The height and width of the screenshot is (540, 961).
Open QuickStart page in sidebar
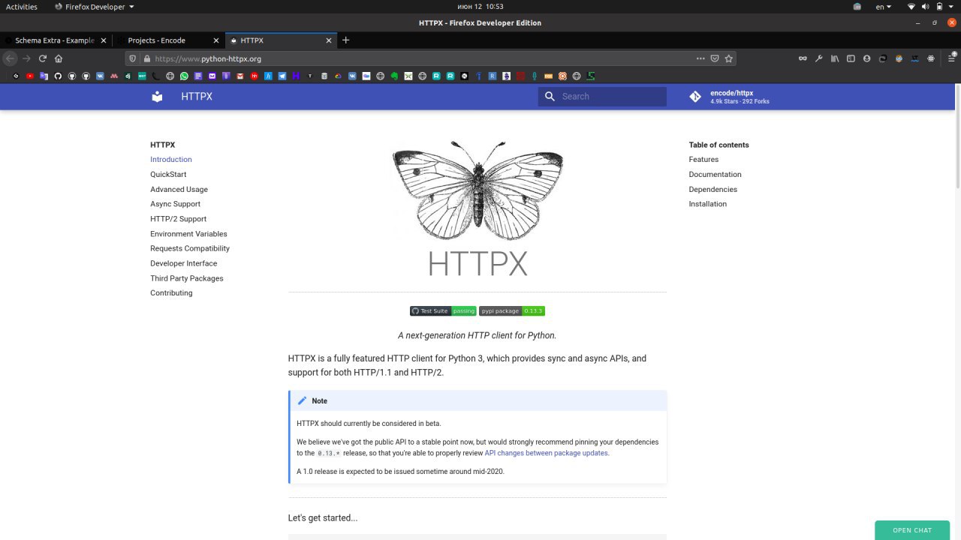click(x=168, y=174)
